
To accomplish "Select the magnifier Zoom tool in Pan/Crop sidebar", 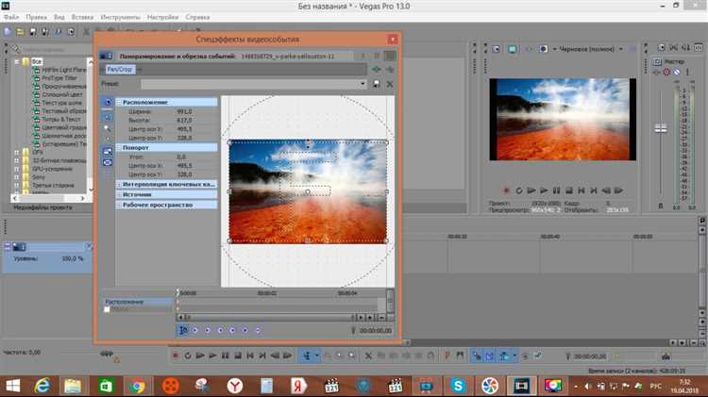I will click(108, 128).
